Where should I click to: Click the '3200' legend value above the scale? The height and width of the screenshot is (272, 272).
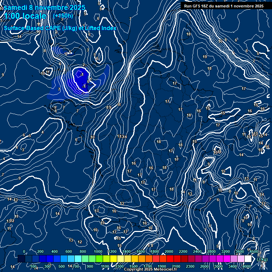click(226, 251)
